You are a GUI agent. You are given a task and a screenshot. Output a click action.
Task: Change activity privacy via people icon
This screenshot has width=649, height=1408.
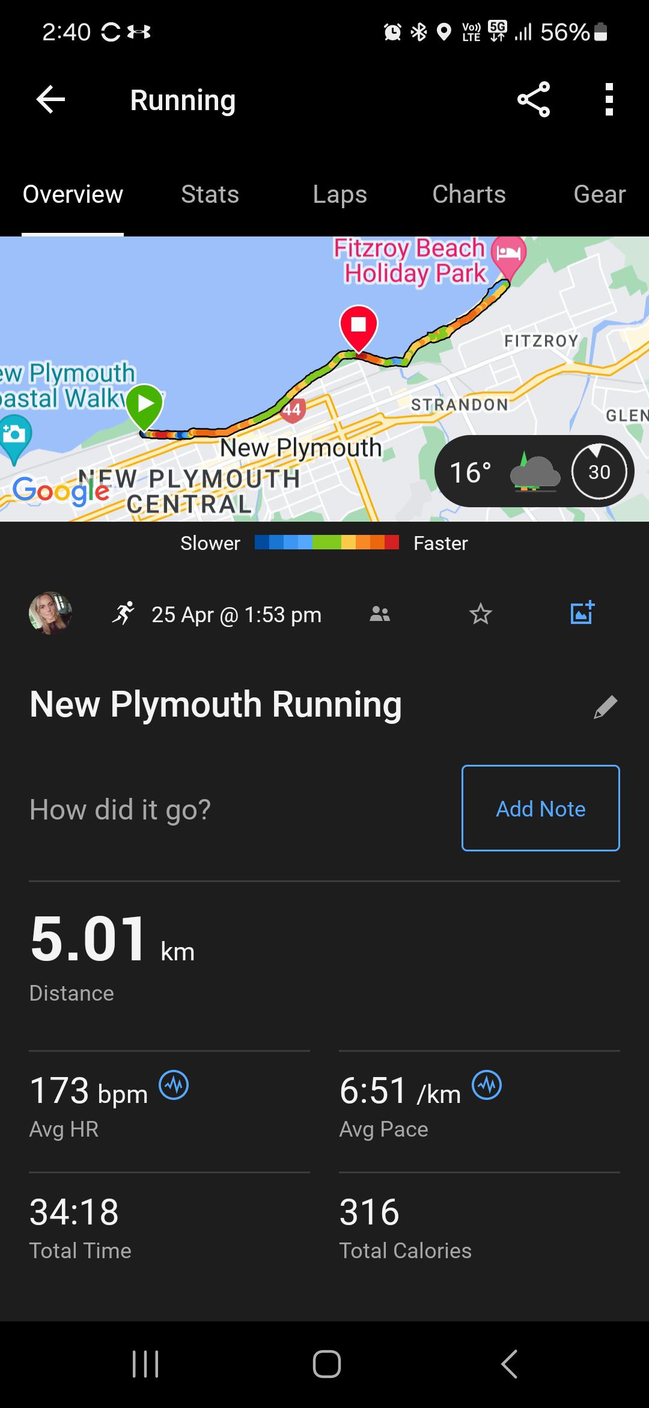pyautogui.click(x=380, y=614)
